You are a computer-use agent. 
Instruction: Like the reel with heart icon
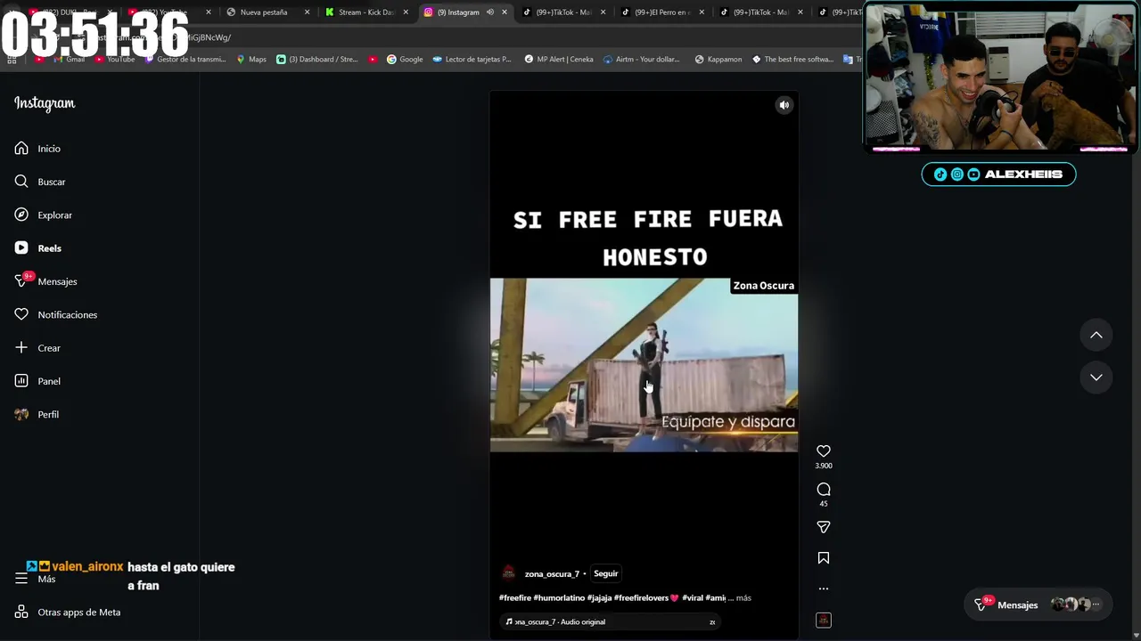point(824,451)
